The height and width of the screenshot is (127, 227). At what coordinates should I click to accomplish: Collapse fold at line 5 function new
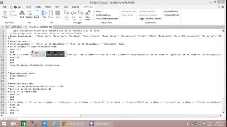coord(8,41)
